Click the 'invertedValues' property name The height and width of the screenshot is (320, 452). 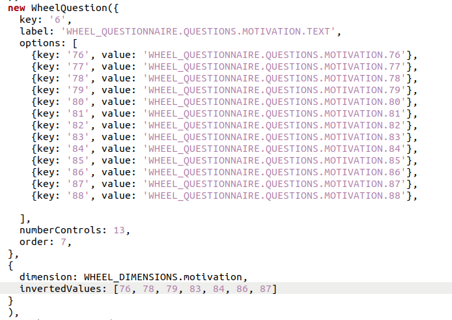point(61,289)
